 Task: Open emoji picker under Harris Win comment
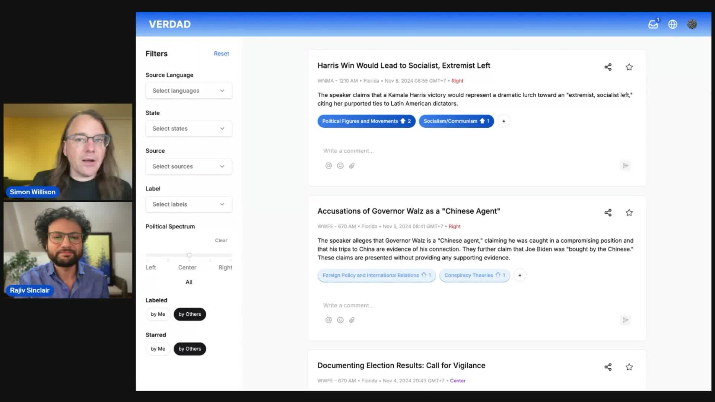[340, 166]
